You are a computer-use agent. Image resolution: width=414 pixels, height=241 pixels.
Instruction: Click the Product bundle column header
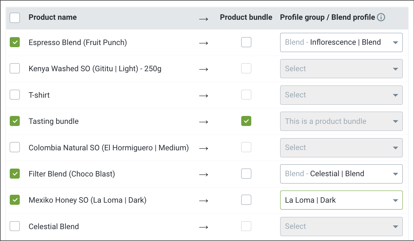click(246, 17)
